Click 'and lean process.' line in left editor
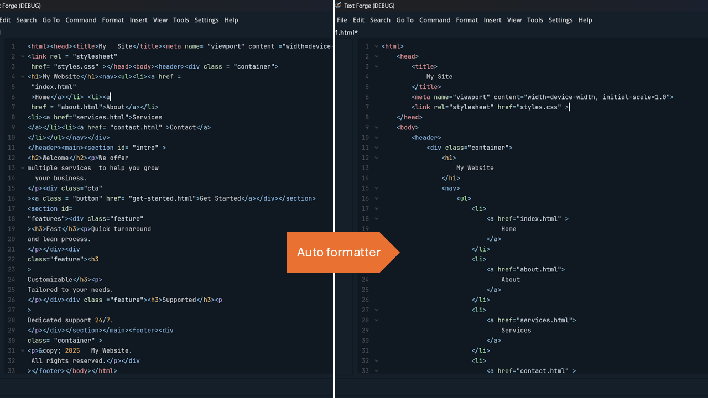This screenshot has height=398, width=708. [x=59, y=239]
